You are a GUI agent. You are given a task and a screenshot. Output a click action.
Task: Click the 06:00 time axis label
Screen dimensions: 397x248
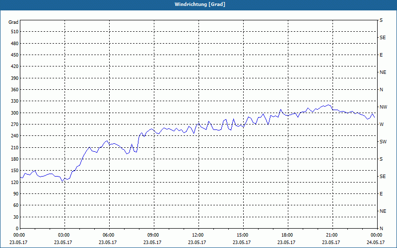(109, 235)
